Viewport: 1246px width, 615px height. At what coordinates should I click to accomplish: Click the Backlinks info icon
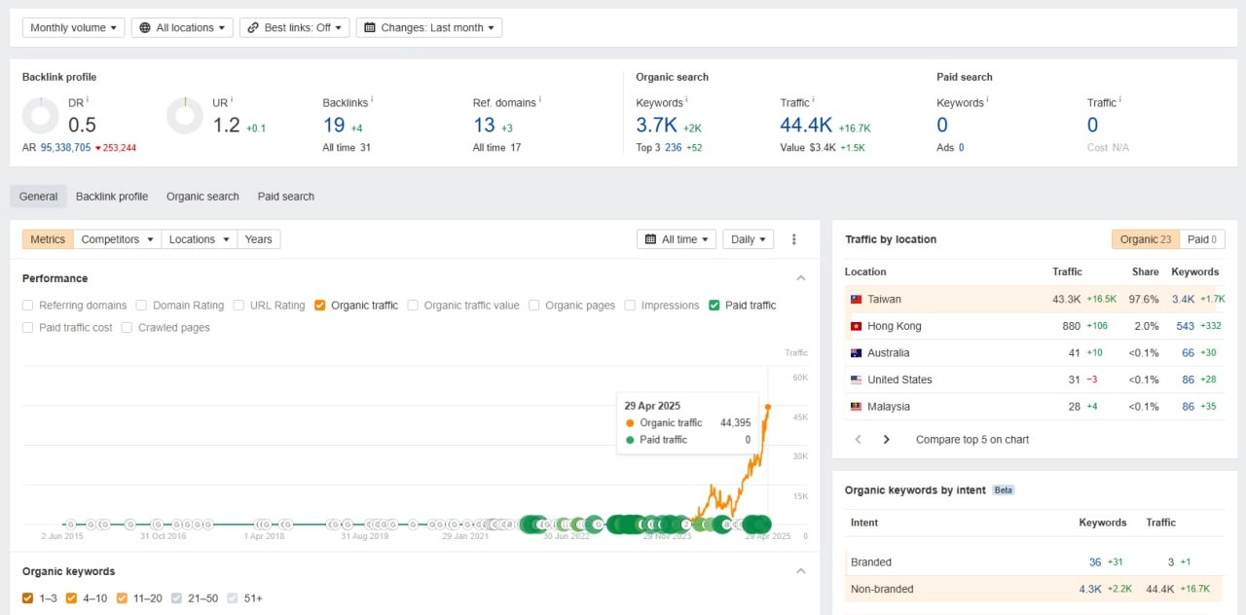point(372,99)
